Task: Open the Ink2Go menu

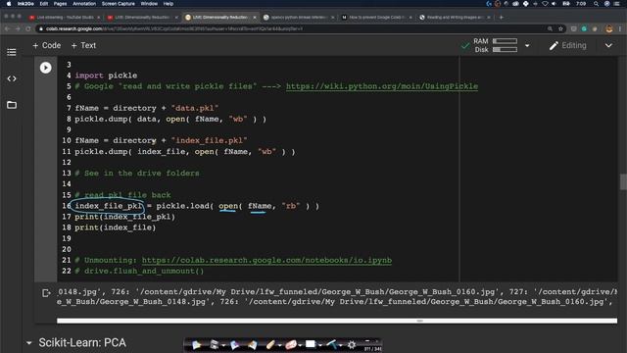Action: click(x=25, y=4)
